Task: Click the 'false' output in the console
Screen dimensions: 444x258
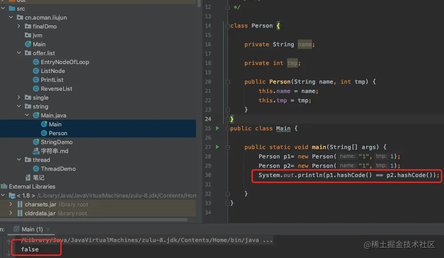Action: 30,249
